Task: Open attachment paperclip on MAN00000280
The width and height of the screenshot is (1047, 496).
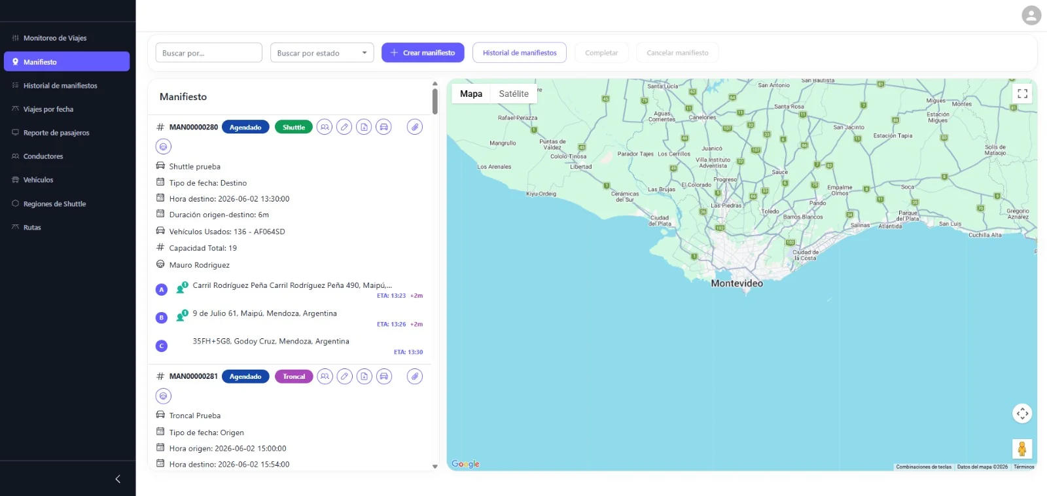Action: pos(415,127)
